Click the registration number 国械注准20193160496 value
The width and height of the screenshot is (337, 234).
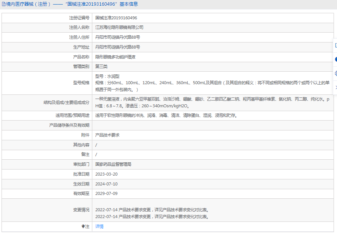click(x=116, y=18)
